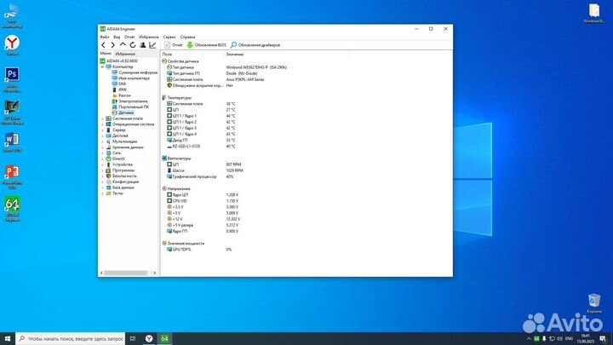Open the user manage toolbar icon
Image resolution: width=613 pixels, height=345 pixels.
143,45
